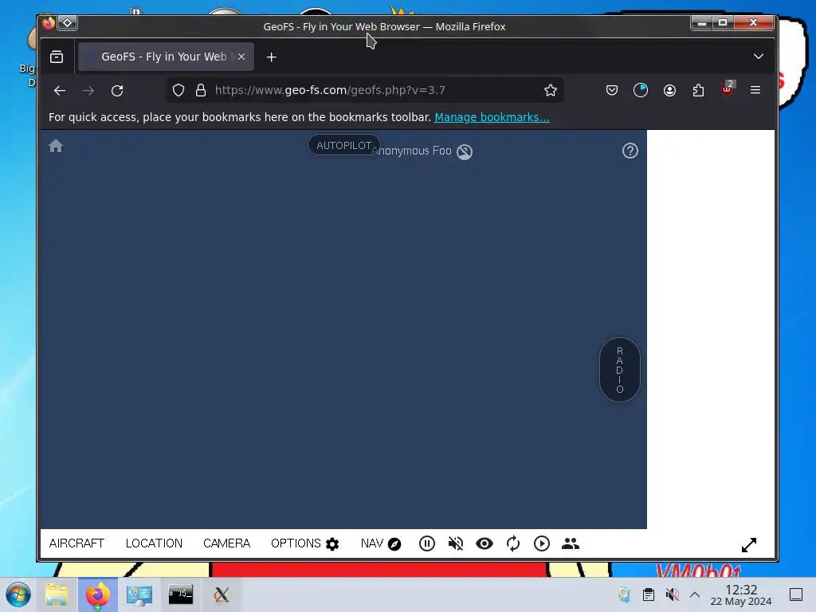Close the GeoFS tab
Viewport: 816px width, 612px height.
241,57
